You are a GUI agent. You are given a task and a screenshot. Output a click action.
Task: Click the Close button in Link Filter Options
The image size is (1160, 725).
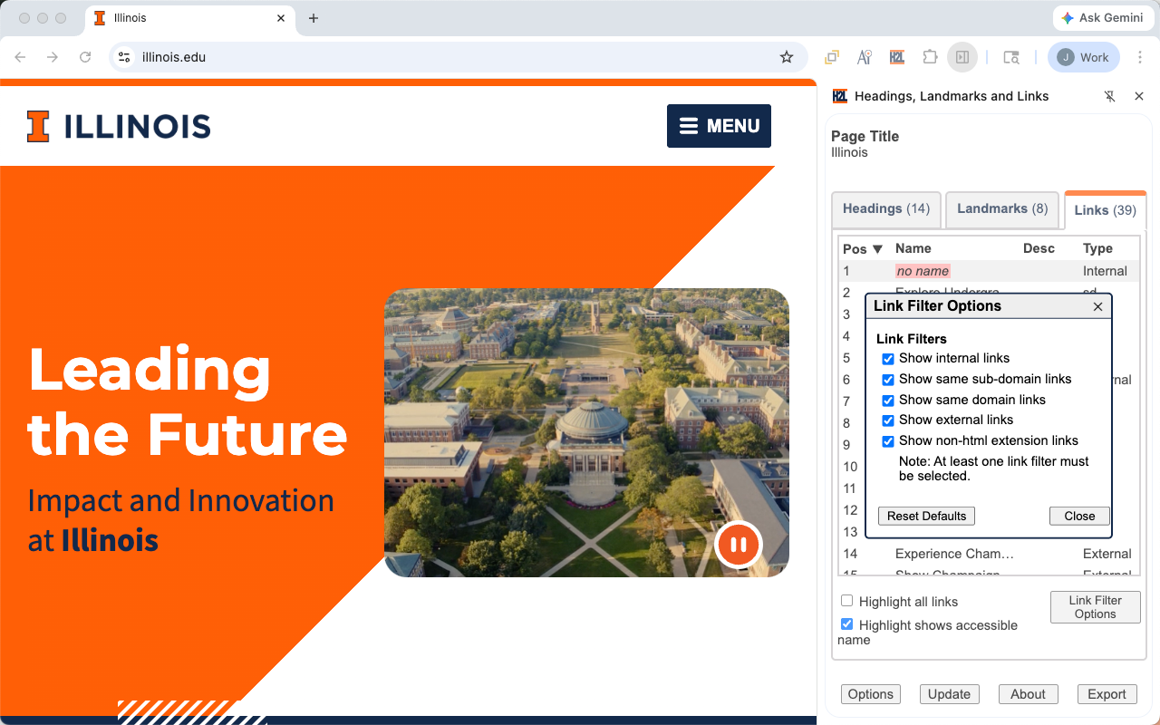(1079, 516)
